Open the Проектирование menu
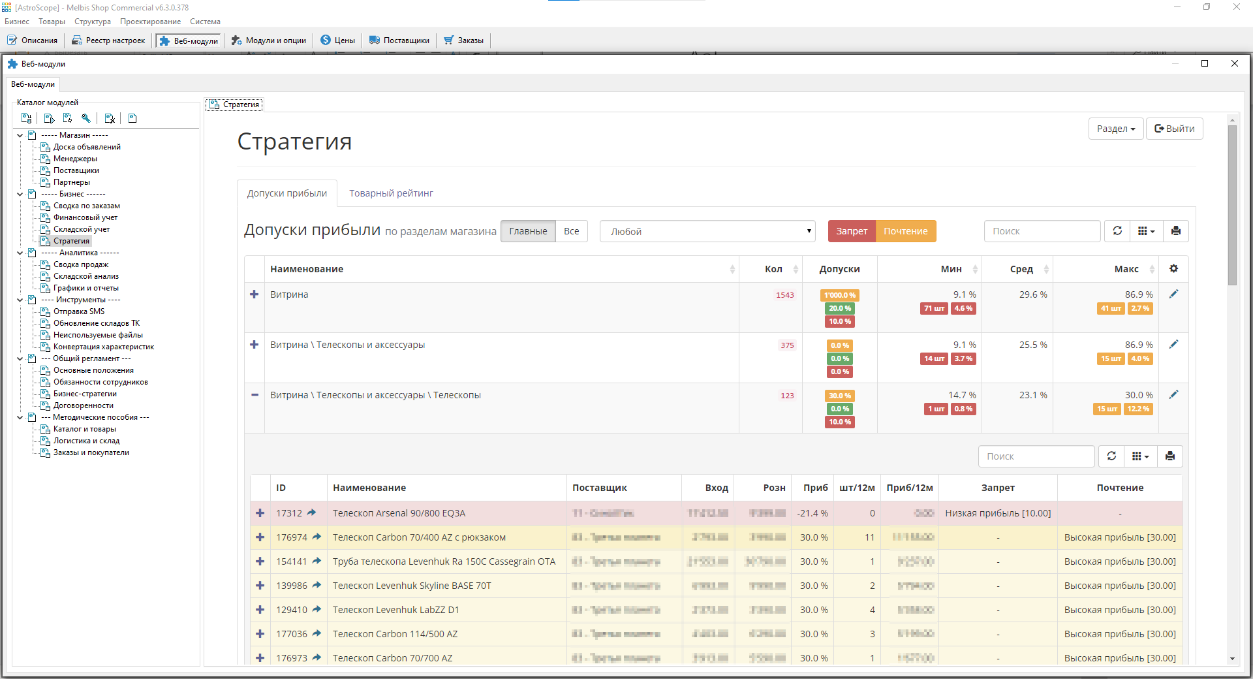The width and height of the screenshot is (1253, 679). 150,22
